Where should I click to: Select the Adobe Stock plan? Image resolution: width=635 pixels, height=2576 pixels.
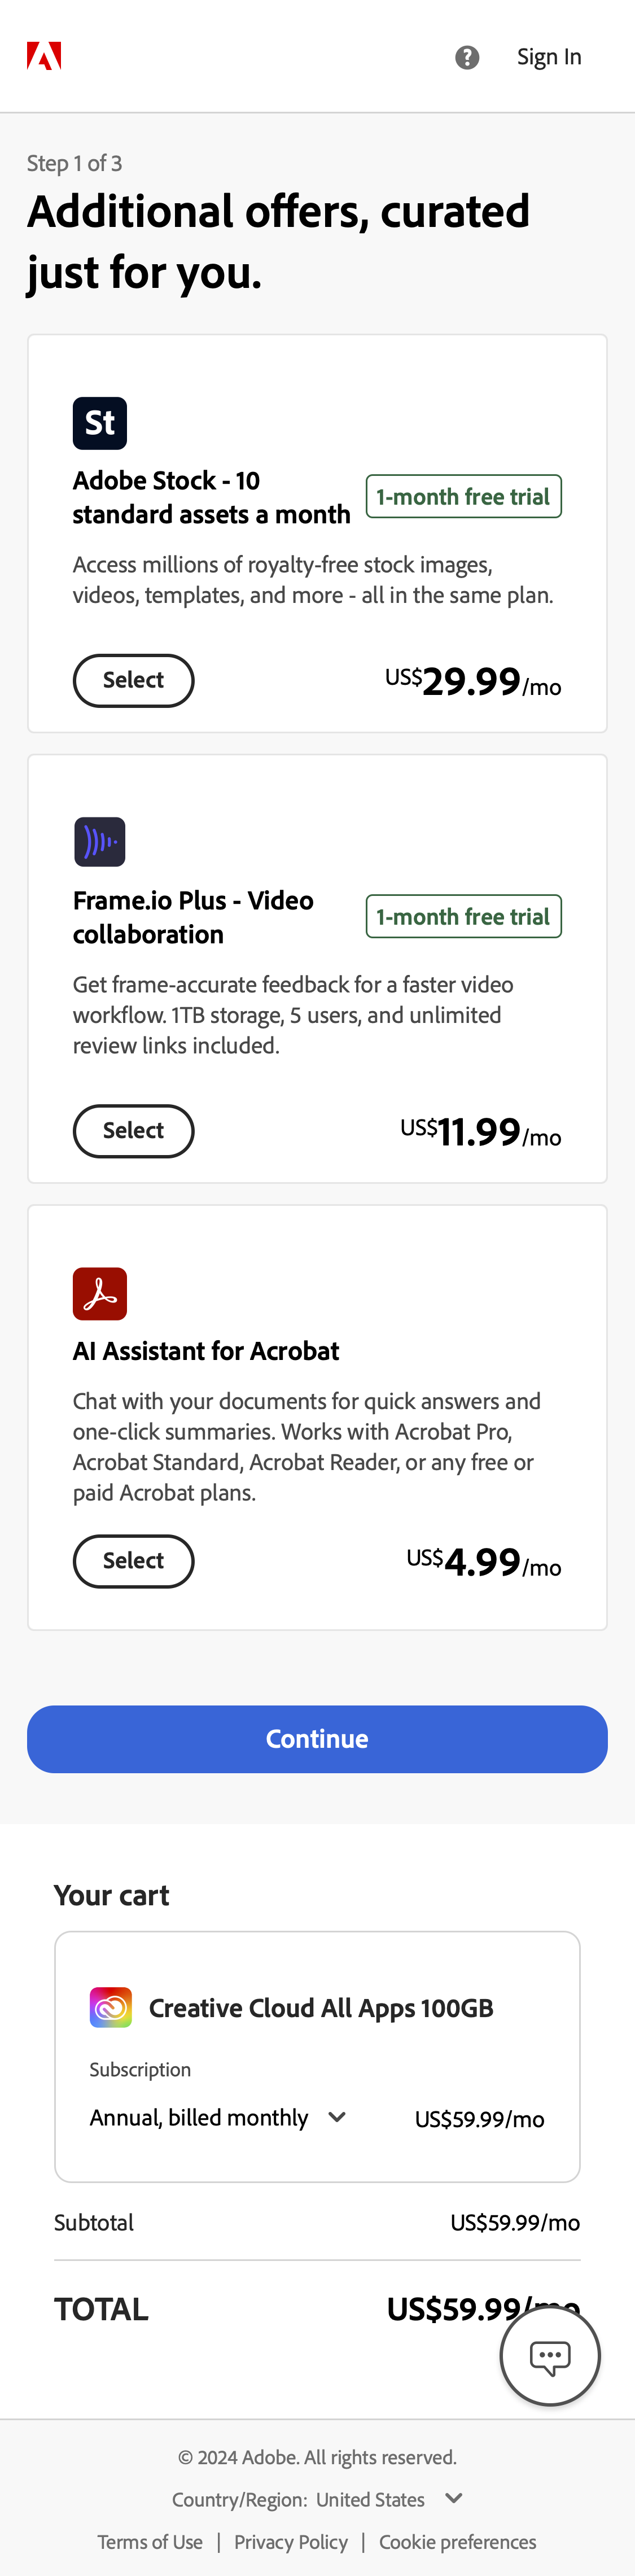point(133,680)
